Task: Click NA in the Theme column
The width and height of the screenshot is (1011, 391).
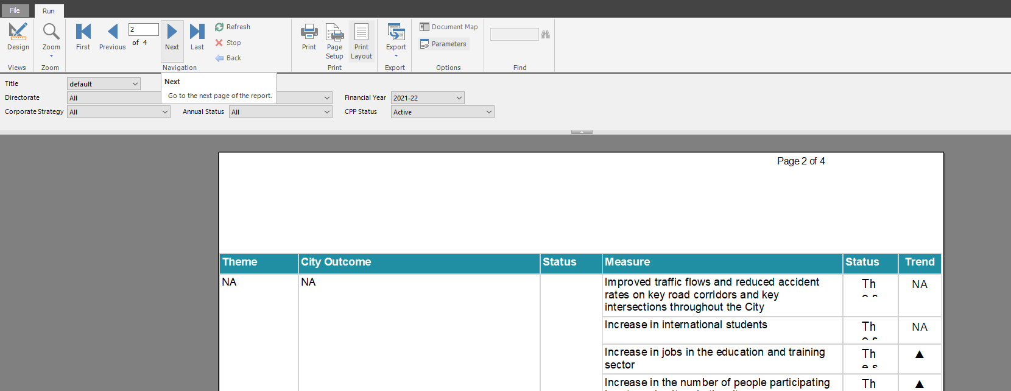Action: click(229, 282)
